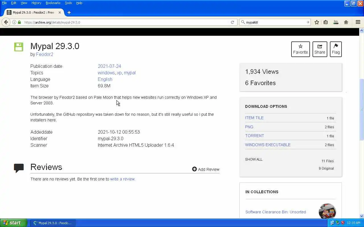Screen dimensions: 364x227
Task: Go to browser home page icon
Action: (x=346, y=22)
